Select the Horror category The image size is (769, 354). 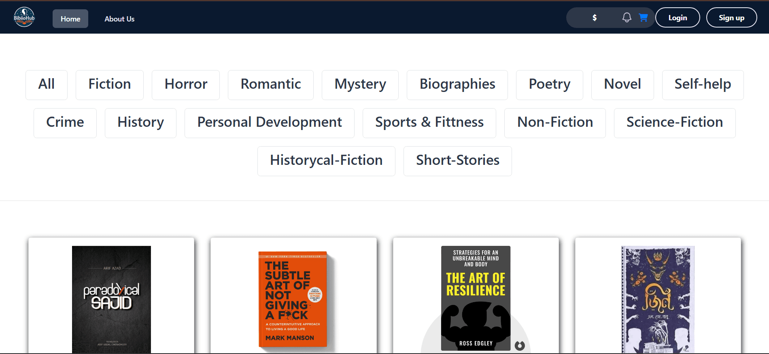pos(185,85)
